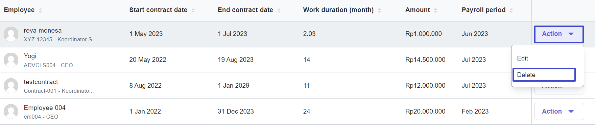Sort by Start contract date icon

[193, 10]
